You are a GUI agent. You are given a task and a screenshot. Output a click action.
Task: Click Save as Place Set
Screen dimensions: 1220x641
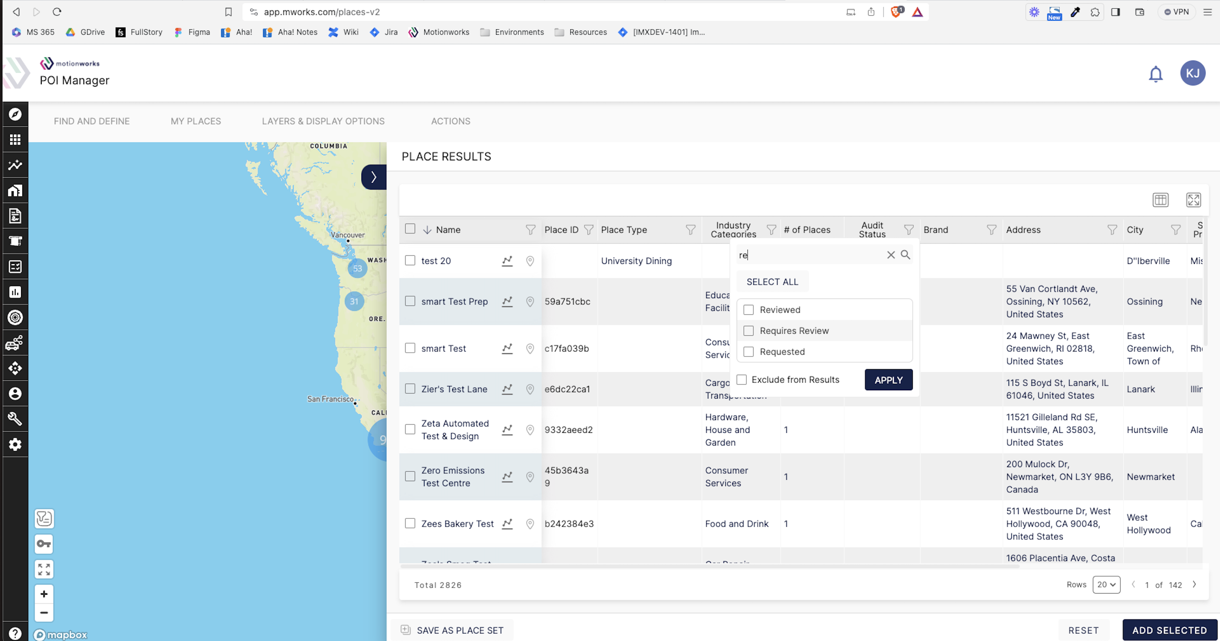click(x=452, y=630)
